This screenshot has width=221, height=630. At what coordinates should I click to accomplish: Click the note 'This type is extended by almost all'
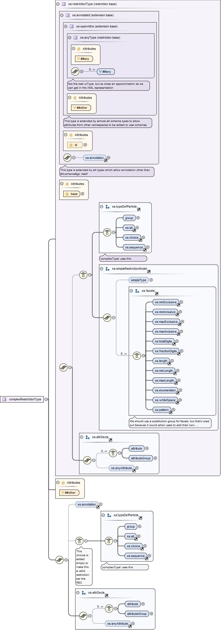pos(108,123)
